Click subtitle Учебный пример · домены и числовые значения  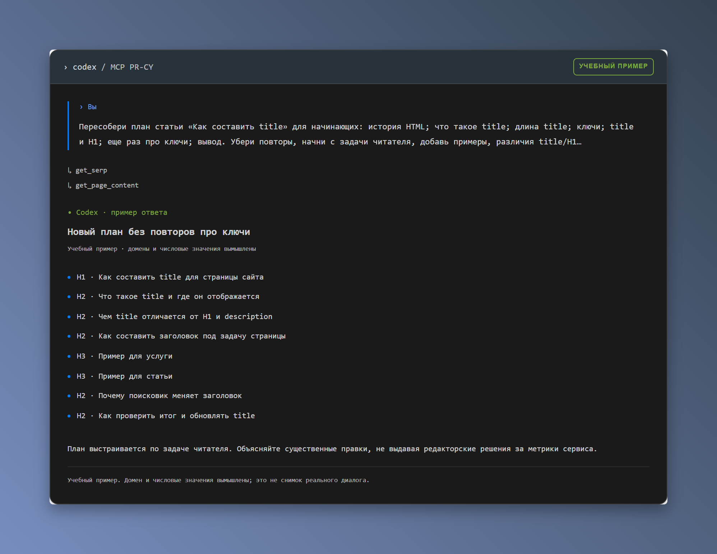(162, 249)
